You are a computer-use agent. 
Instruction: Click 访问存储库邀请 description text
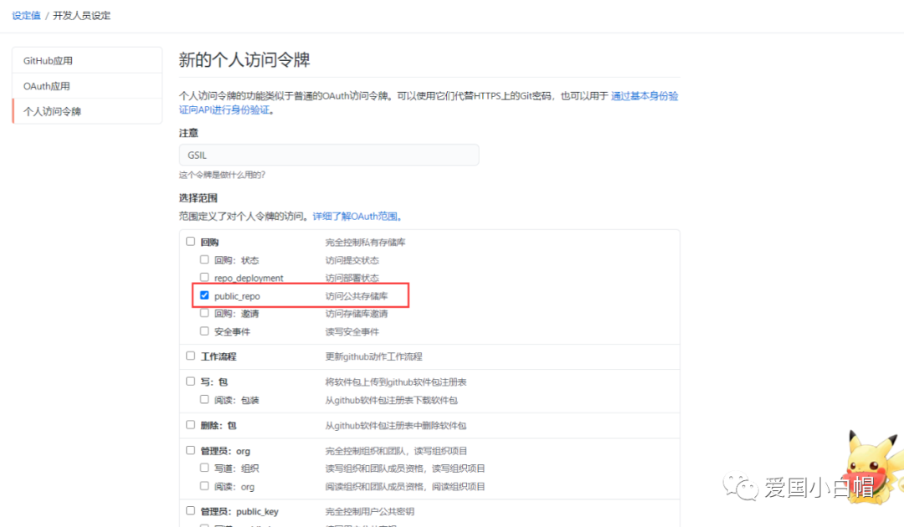point(357,314)
